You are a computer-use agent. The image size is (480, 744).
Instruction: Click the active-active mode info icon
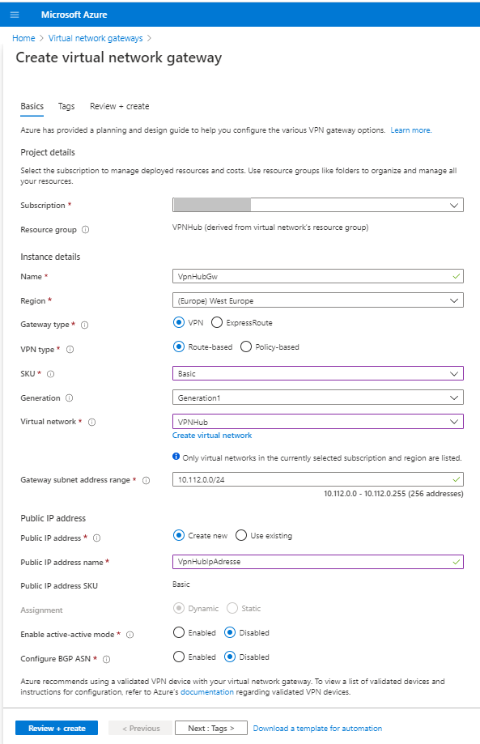point(130,635)
